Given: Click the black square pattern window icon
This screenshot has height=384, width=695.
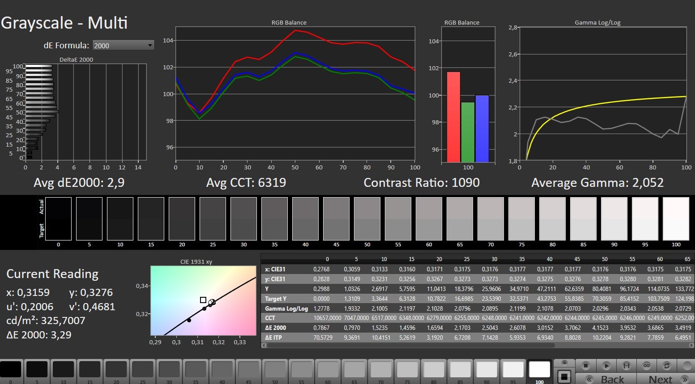Looking at the screenshot, I should tap(564, 376).
